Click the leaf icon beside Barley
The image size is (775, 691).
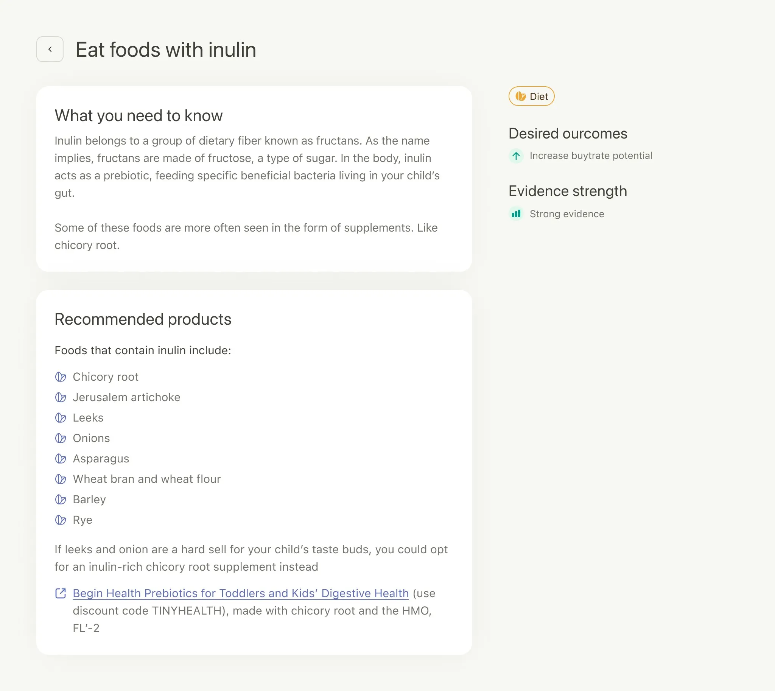point(61,500)
